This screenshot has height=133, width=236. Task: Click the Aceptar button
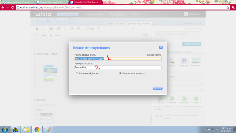tap(158, 88)
